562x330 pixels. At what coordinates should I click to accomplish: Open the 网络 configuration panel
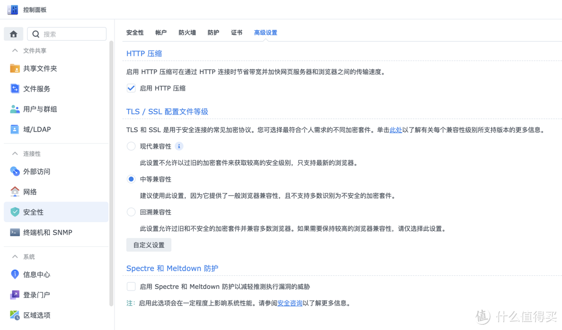pyautogui.click(x=30, y=192)
